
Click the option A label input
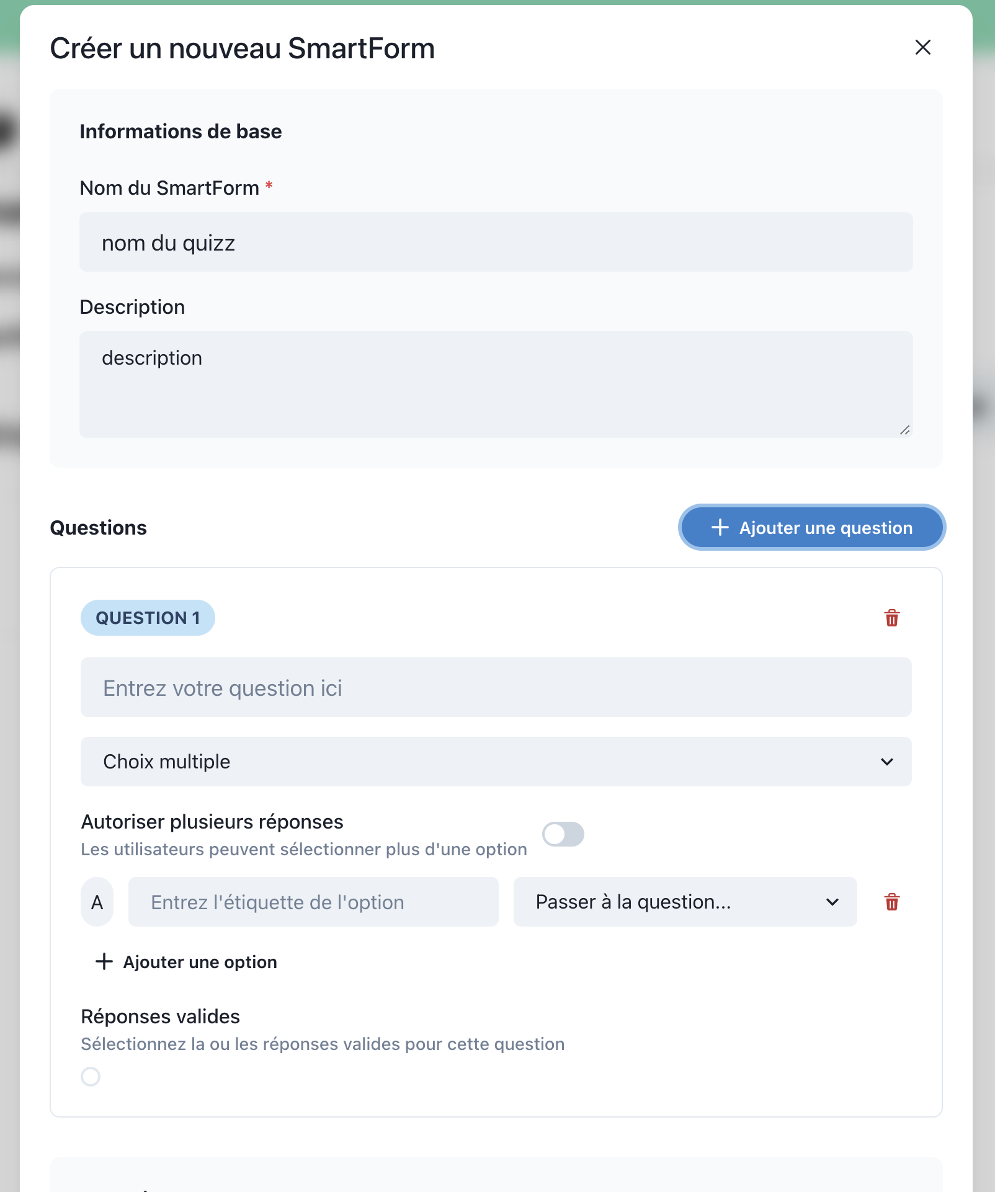[x=313, y=902]
